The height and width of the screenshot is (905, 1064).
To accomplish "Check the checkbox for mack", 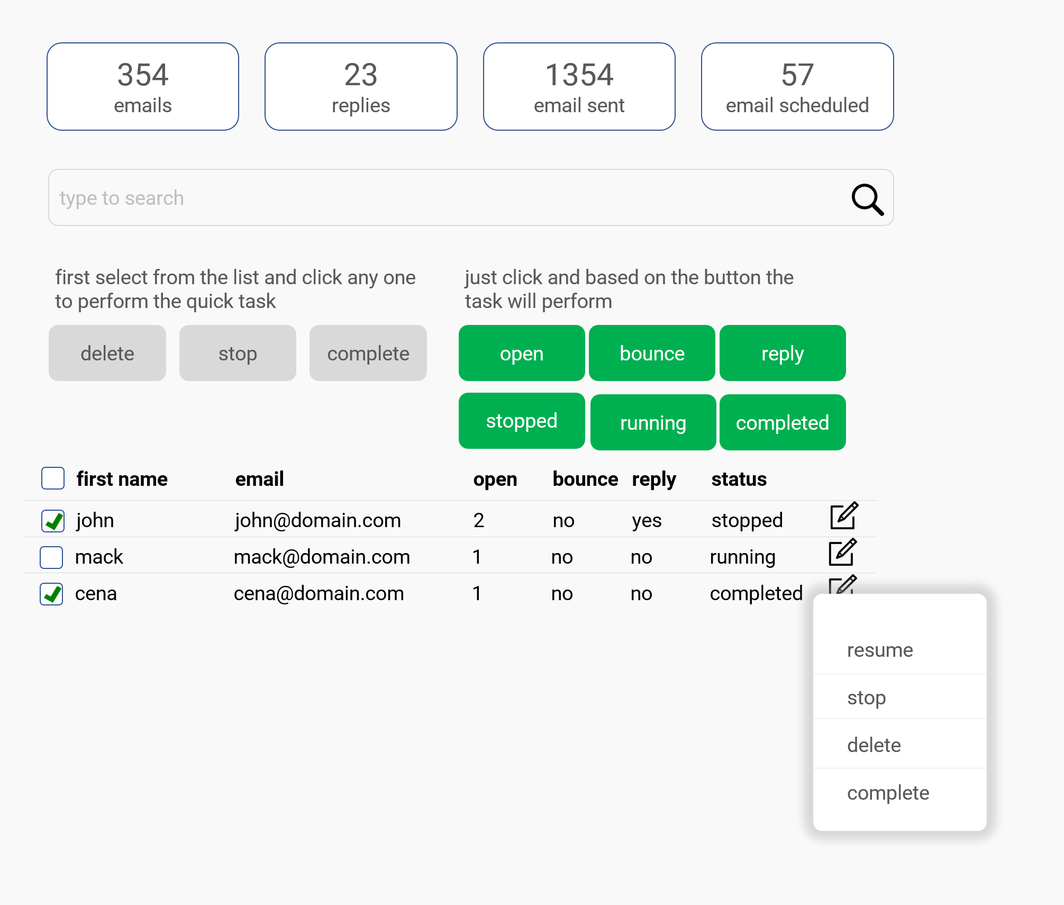I will pyautogui.click(x=51, y=557).
